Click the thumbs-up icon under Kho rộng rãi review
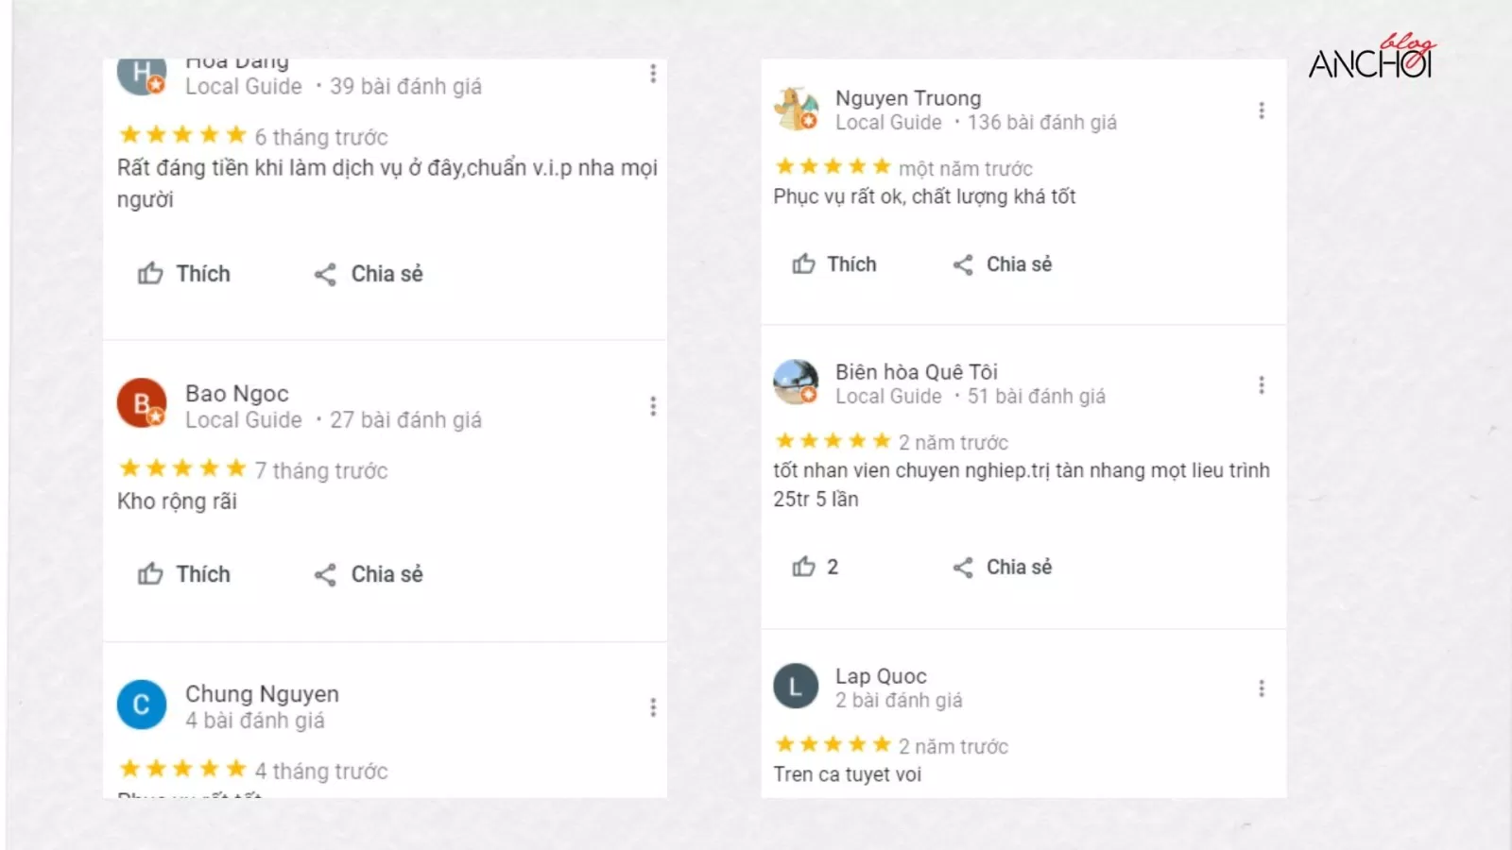The width and height of the screenshot is (1512, 850). (x=151, y=573)
